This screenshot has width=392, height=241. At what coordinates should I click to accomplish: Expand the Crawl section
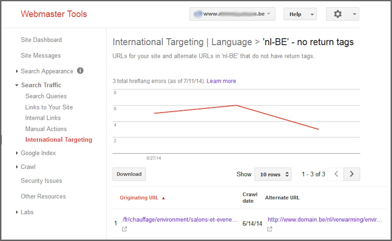point(17,167)
